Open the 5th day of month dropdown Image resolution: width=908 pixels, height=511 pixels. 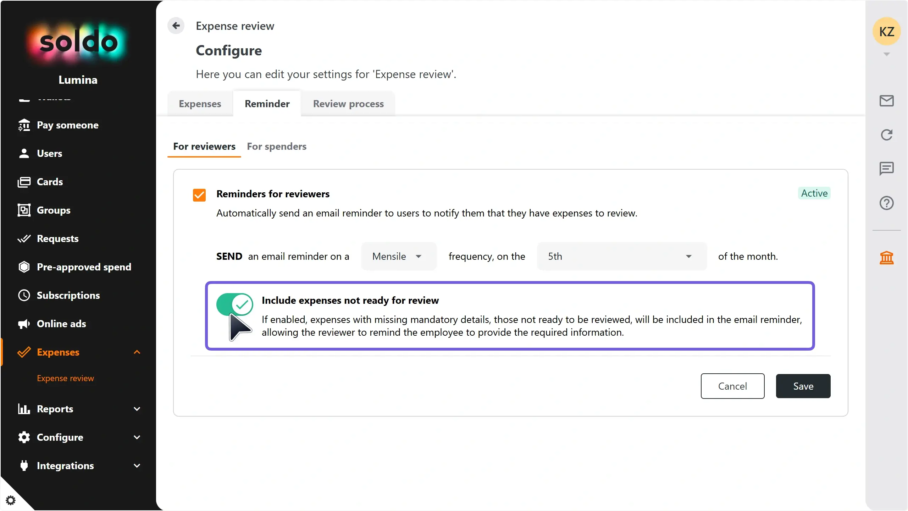[621, 256]
